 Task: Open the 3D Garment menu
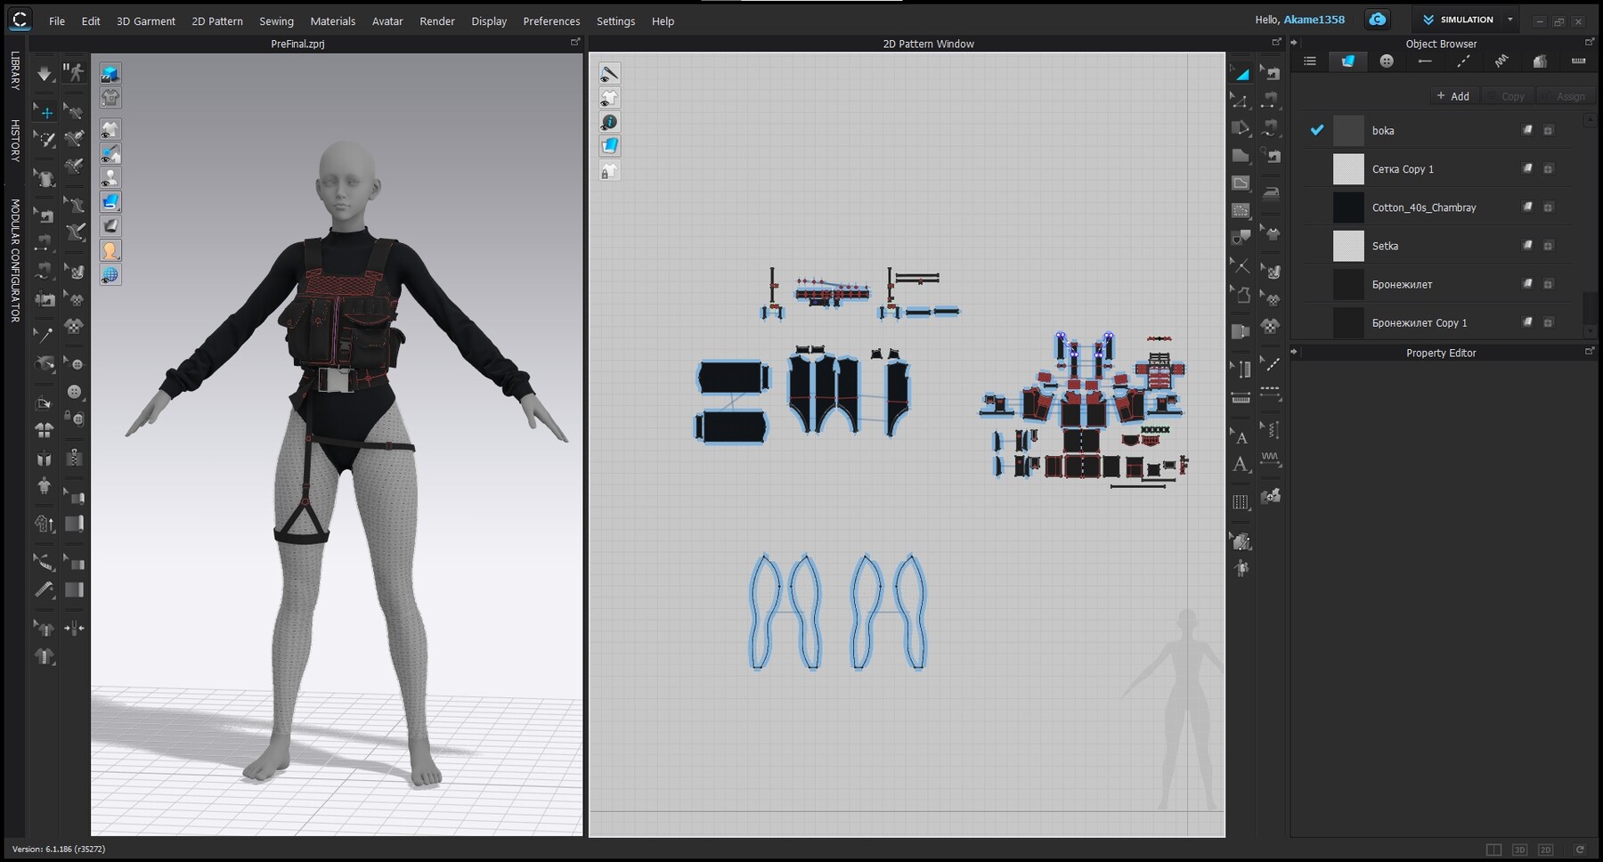coord(146,20)
